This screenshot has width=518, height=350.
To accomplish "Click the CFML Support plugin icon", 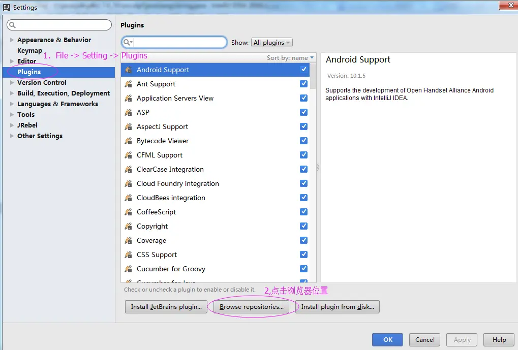I will click(129, 155).
